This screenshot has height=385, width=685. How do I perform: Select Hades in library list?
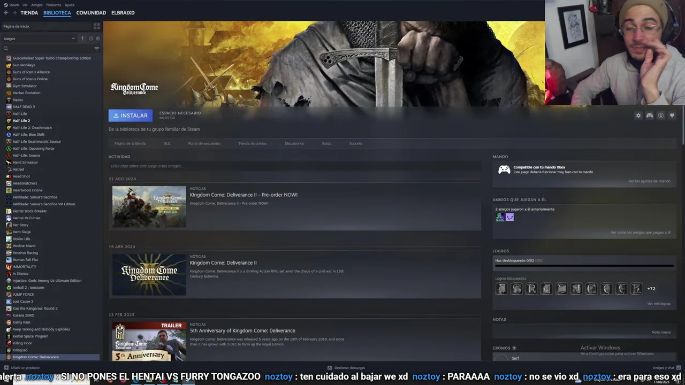18,99
